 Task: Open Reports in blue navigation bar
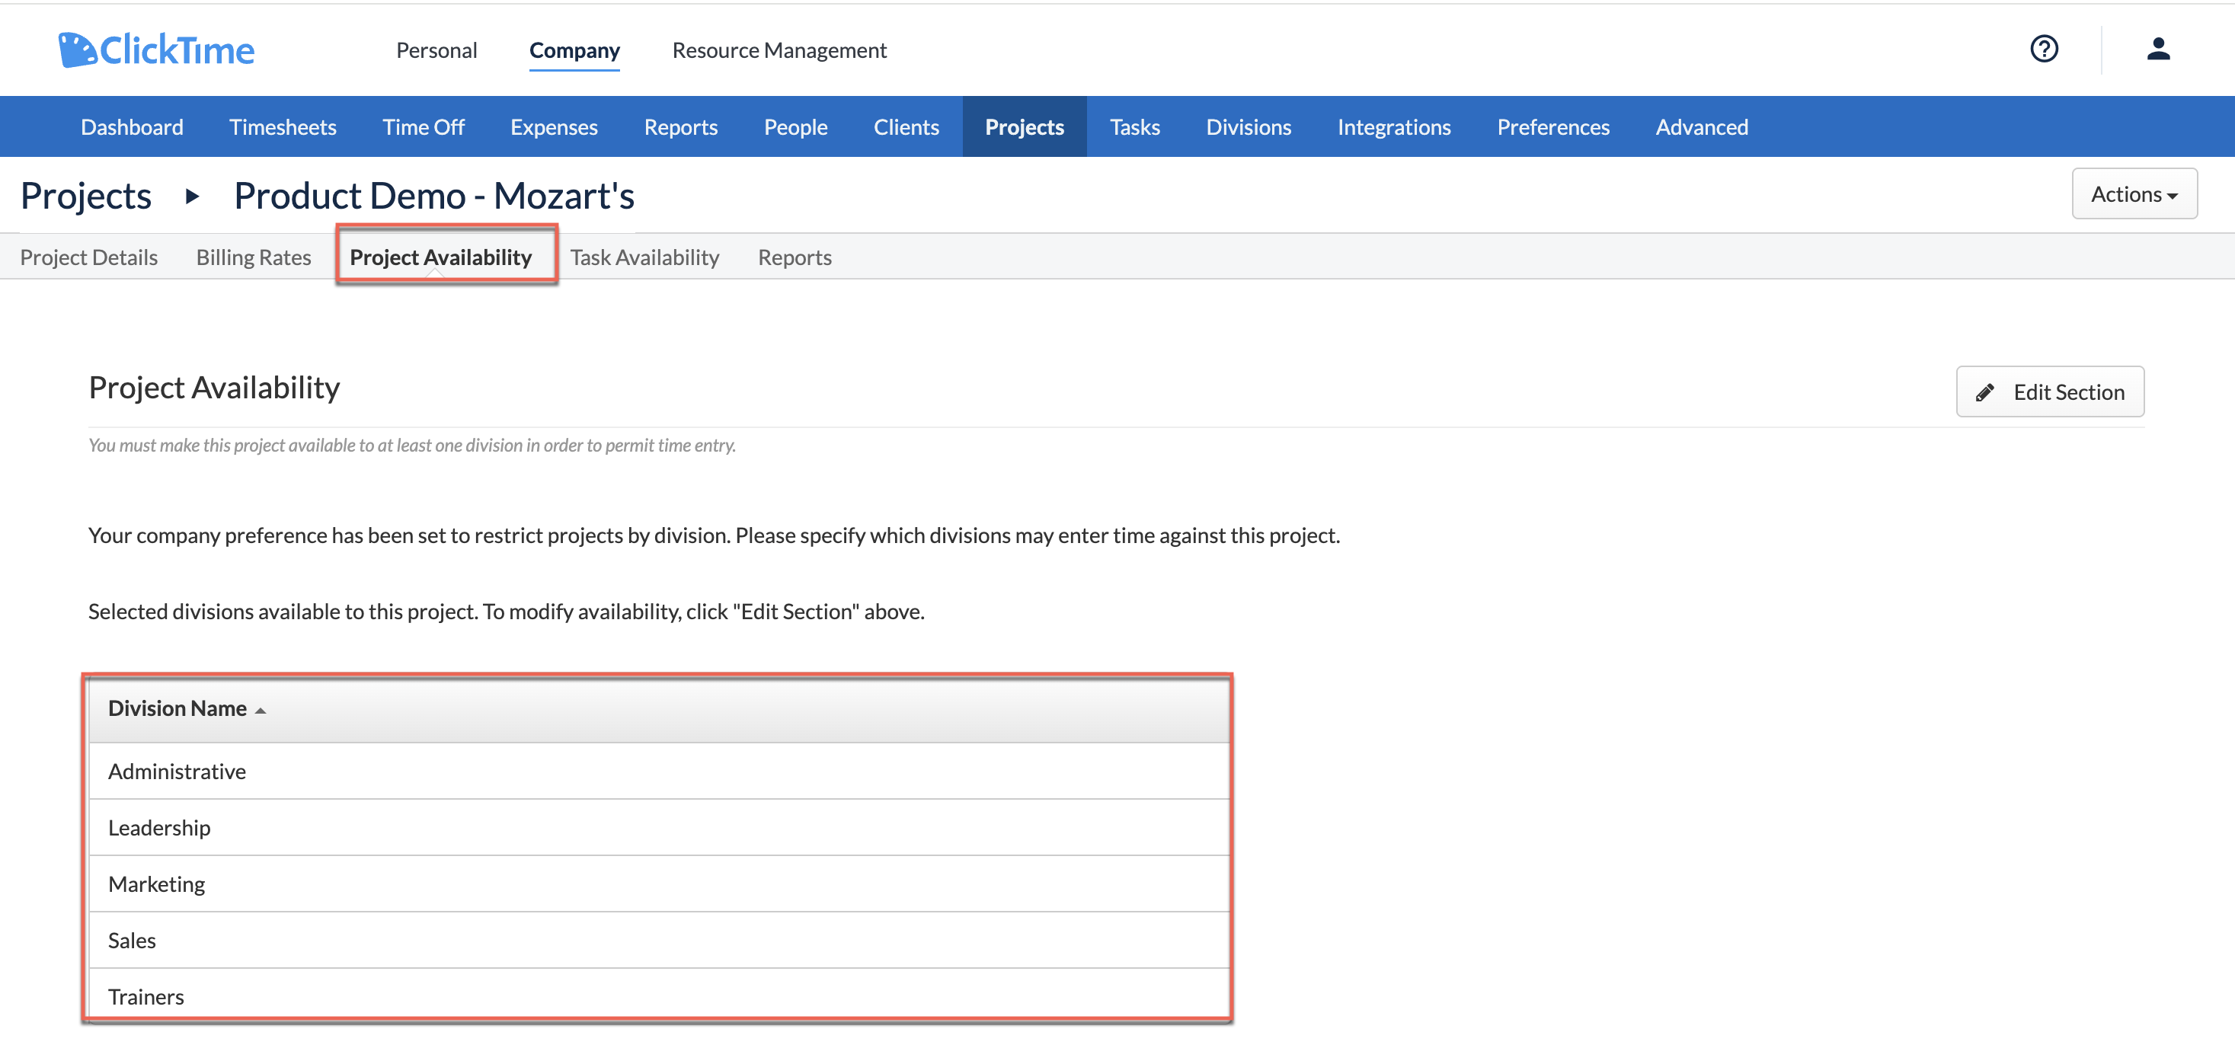pyautogui.click(x=681, y=126)
